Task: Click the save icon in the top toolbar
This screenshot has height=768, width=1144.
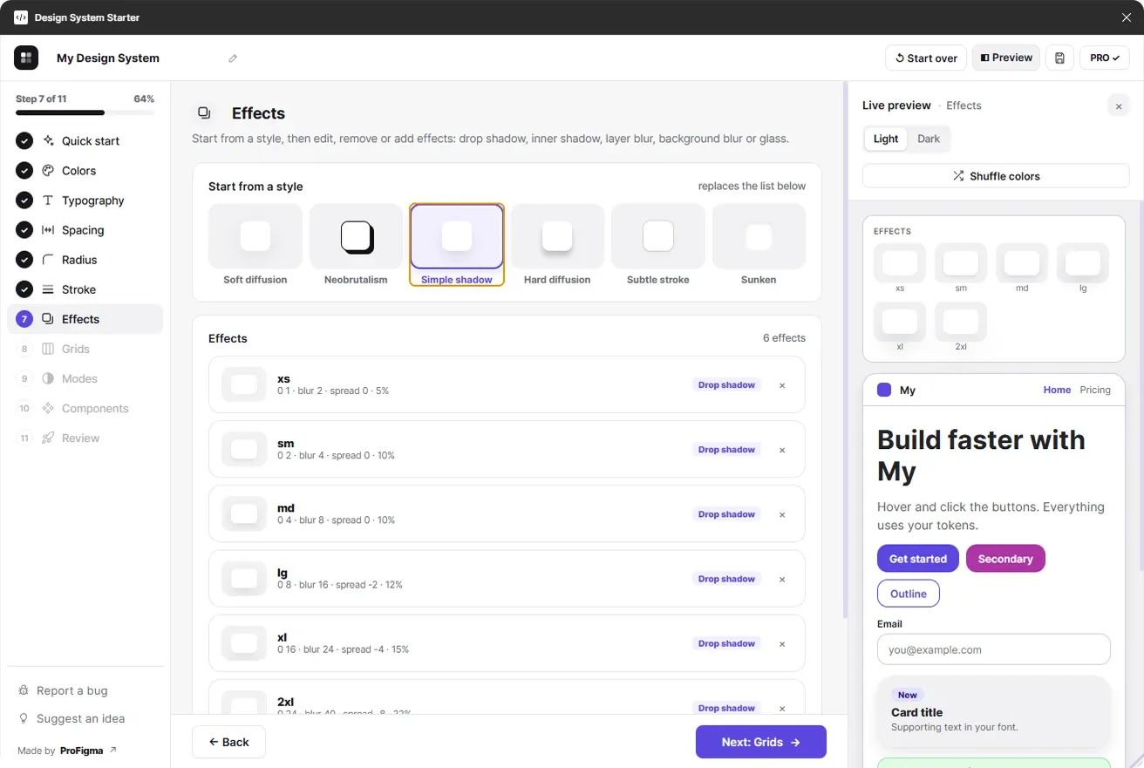Action: pos(1059,58)
